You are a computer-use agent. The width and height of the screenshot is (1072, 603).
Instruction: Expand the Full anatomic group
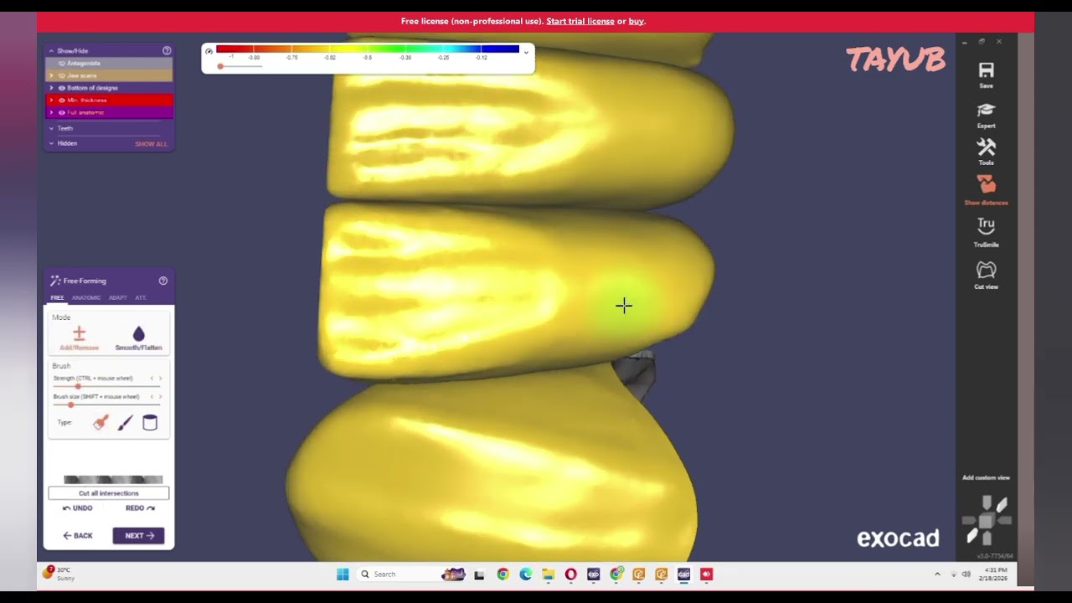[51, 112]
